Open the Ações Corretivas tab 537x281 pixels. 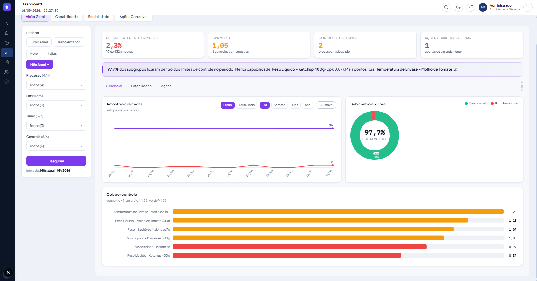[134, 17]
